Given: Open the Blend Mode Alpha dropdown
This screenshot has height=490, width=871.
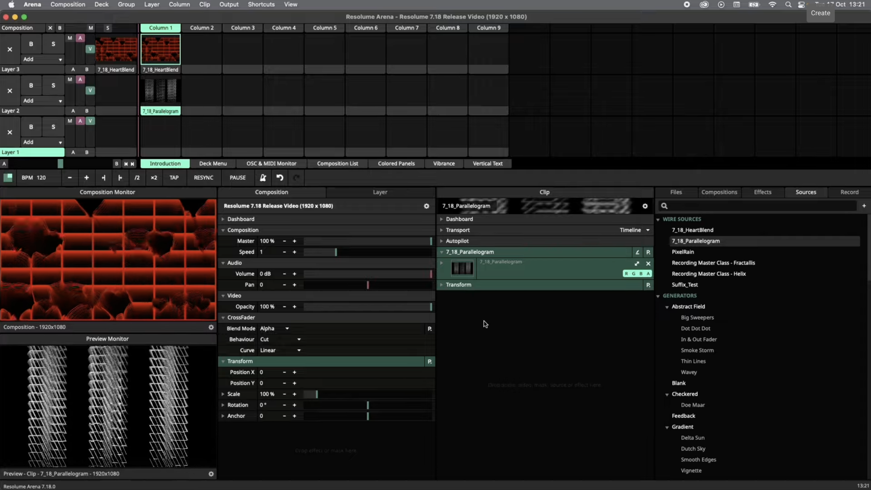Looking at the screenshot, I should tap(275, 328).
